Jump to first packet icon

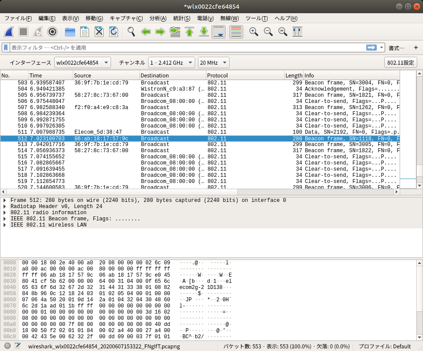(x=189, y=32)
